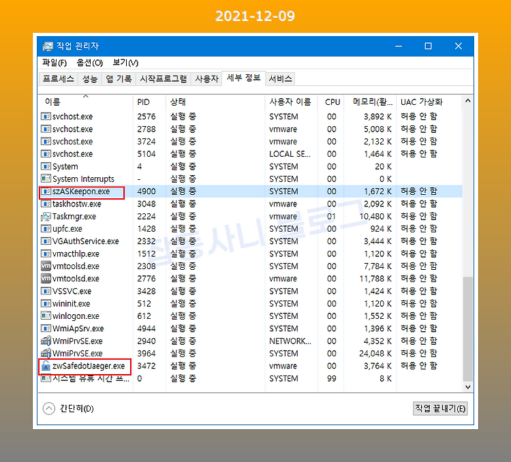Click the scroll down arrow of process list
511x462 pixels.
coord(467,387)
